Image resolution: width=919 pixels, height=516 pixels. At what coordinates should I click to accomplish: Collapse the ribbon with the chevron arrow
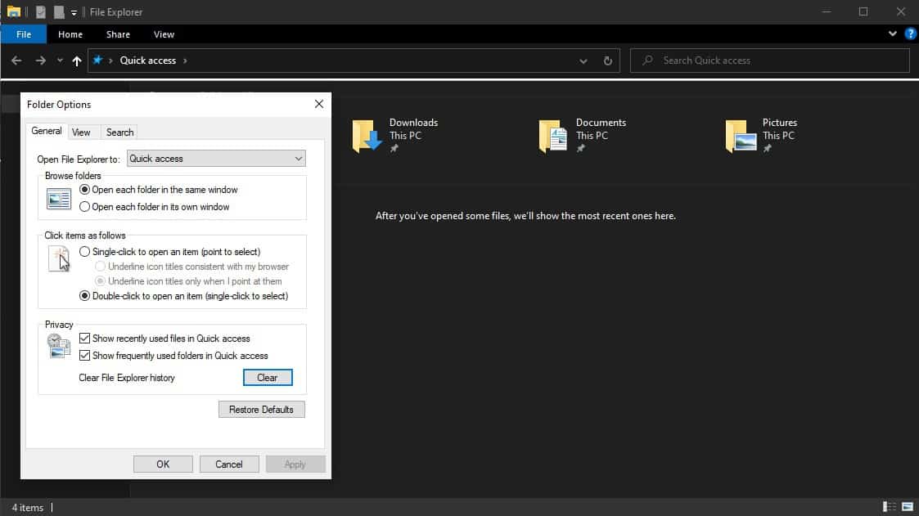[892, 34]
